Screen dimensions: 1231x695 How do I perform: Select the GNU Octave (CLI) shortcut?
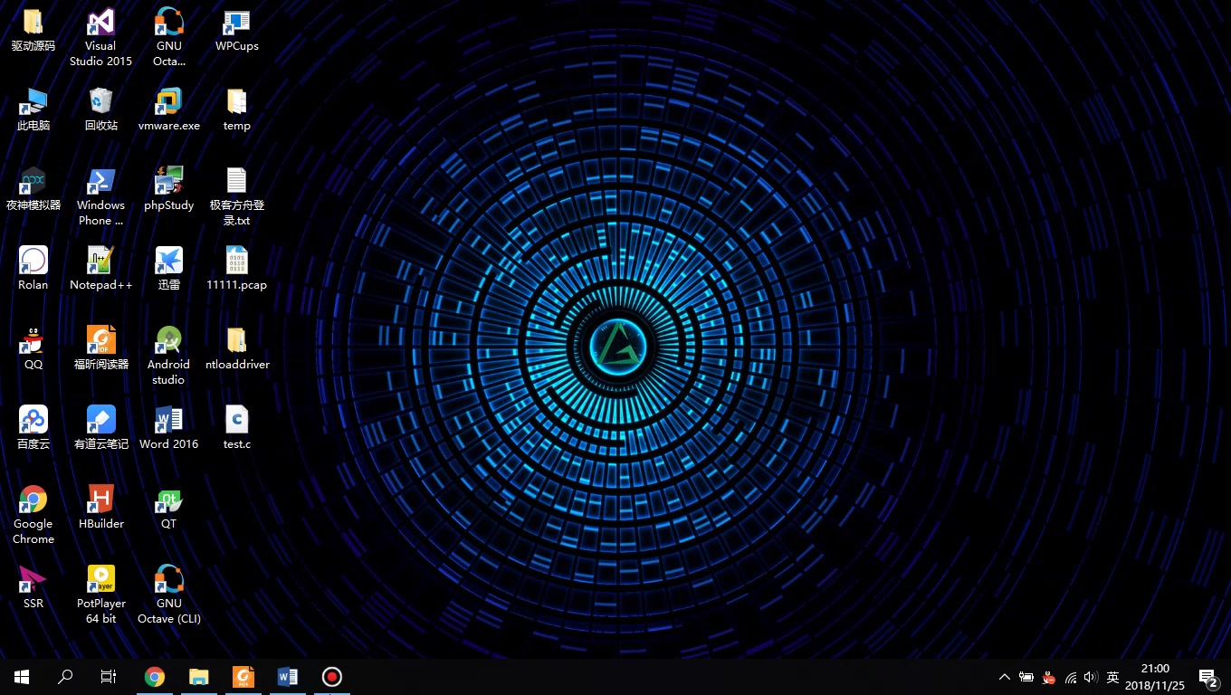tap(168, 580)
